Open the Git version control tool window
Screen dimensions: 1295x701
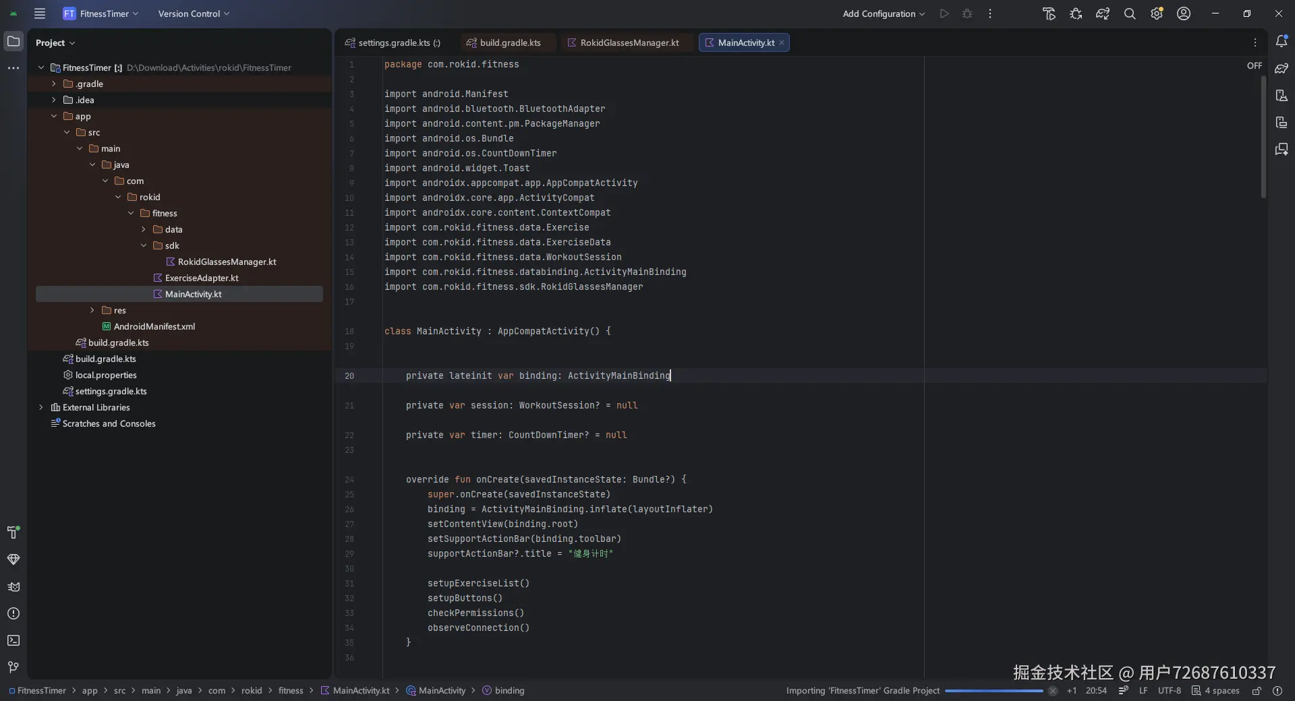(13, 667)
